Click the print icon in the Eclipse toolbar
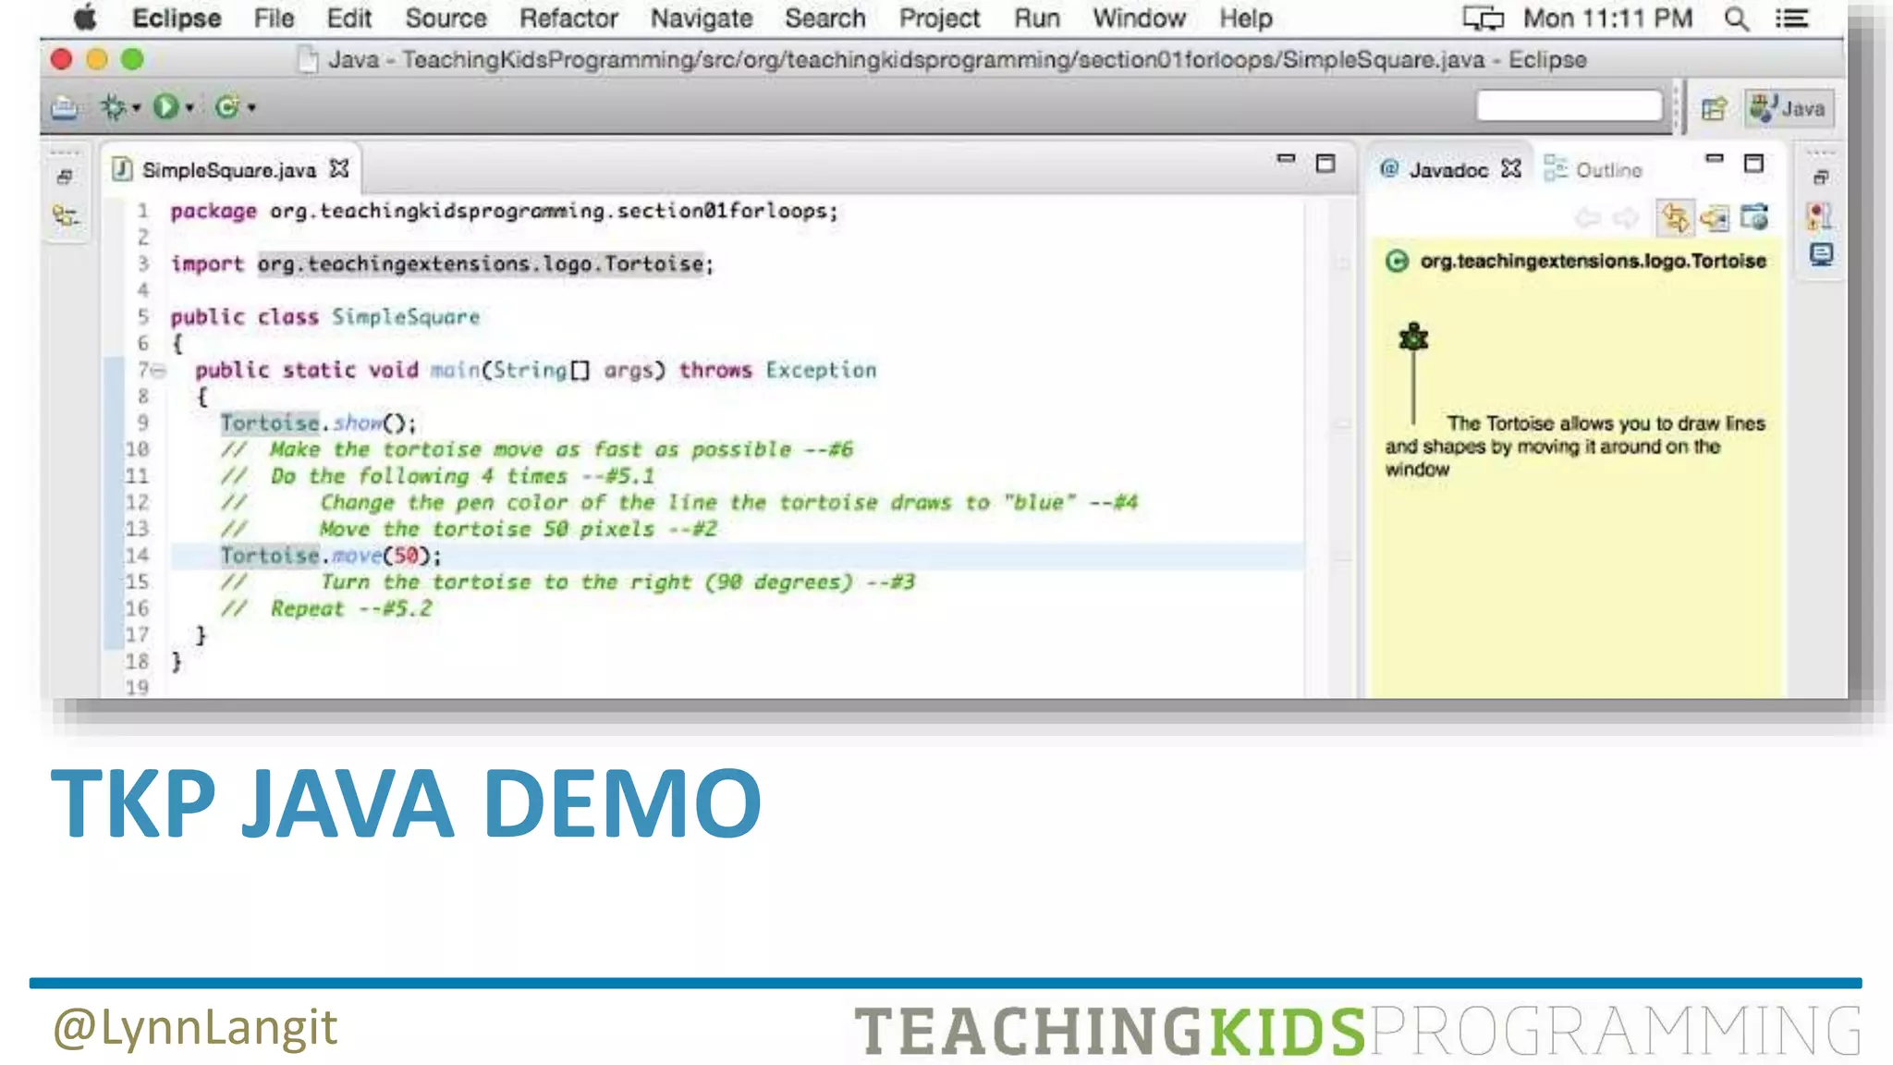 64,108
